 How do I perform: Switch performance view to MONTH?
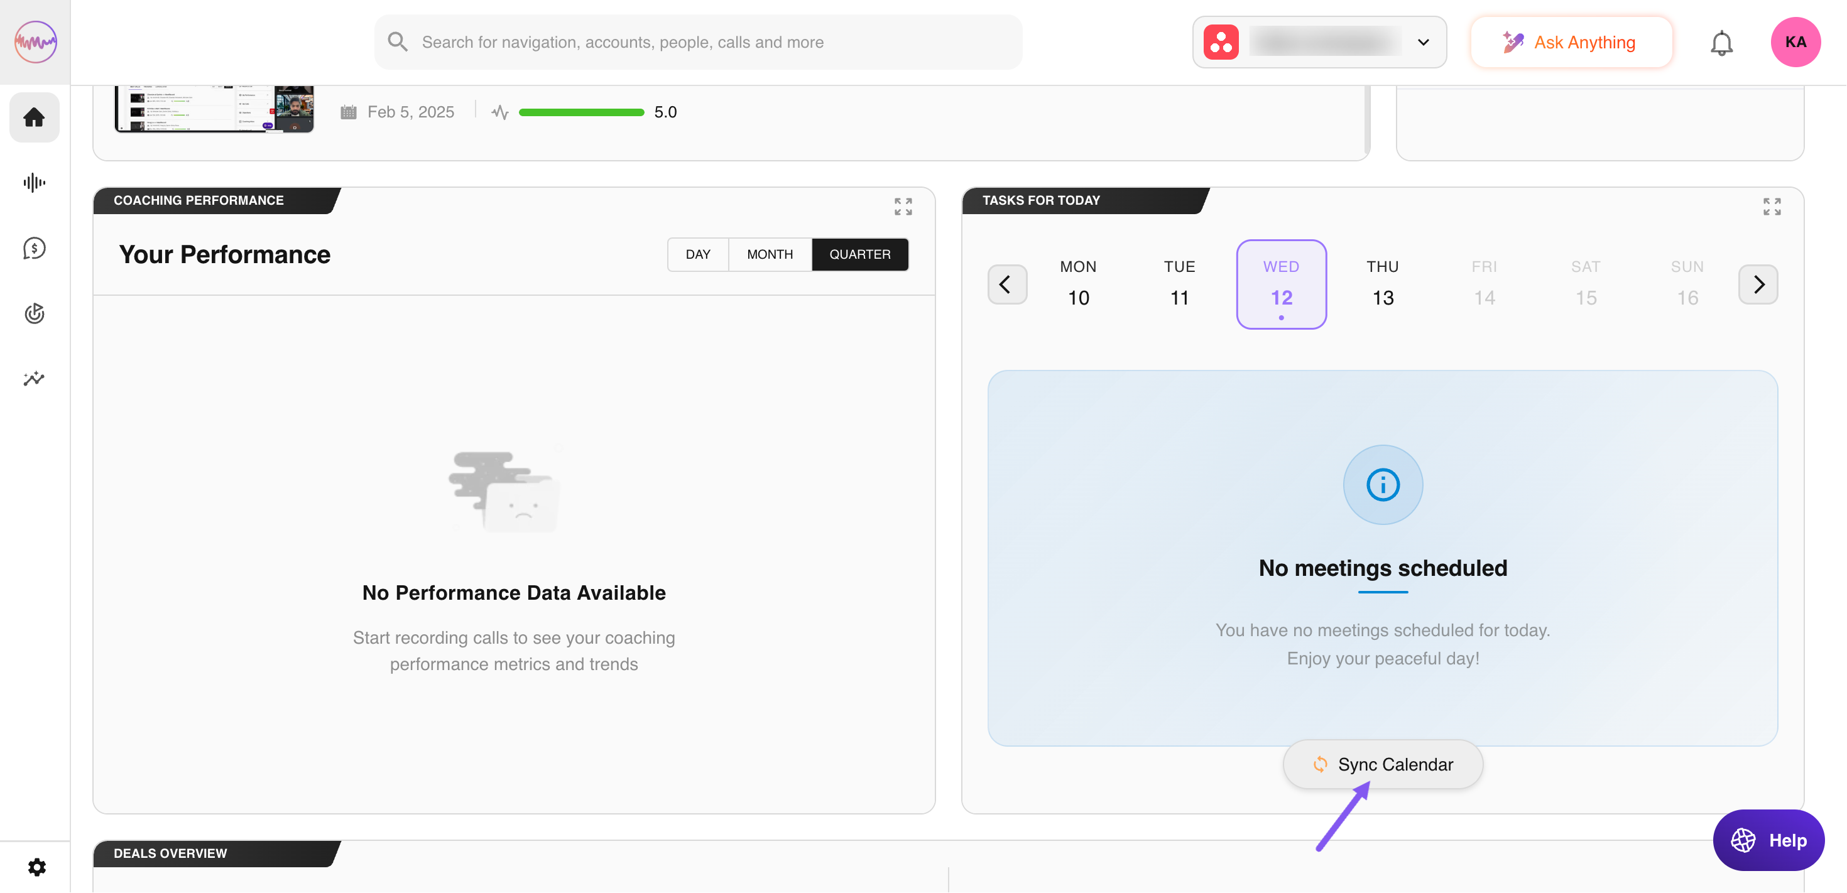click(x=770, y=254)
